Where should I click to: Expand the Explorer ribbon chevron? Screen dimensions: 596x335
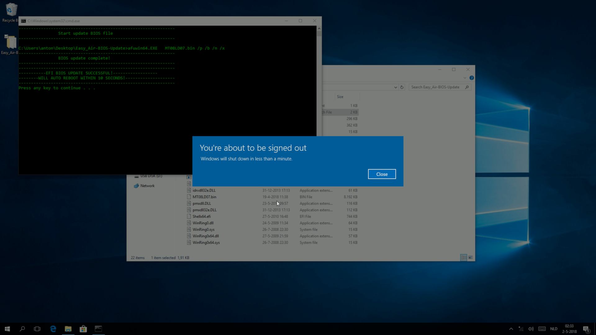click(465, 78)
